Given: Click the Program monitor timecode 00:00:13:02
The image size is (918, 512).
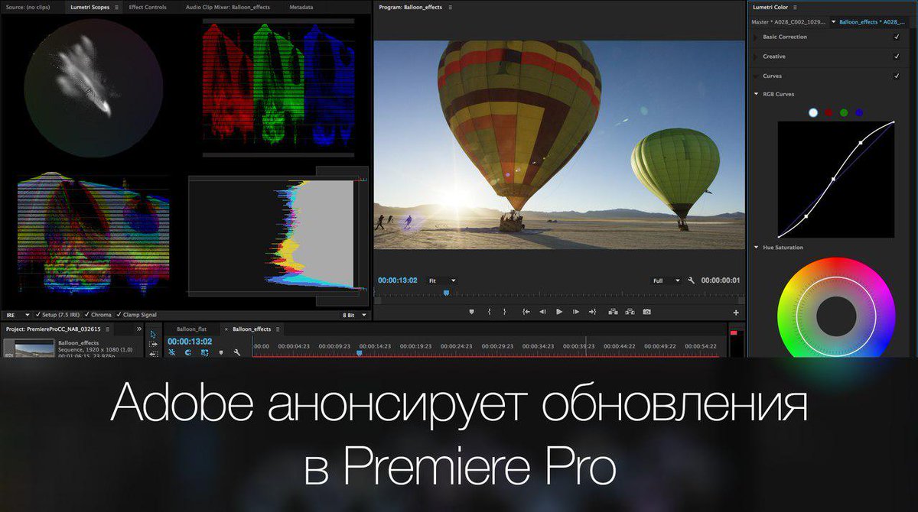Looking at the screenshot, I should pos(397,280).
